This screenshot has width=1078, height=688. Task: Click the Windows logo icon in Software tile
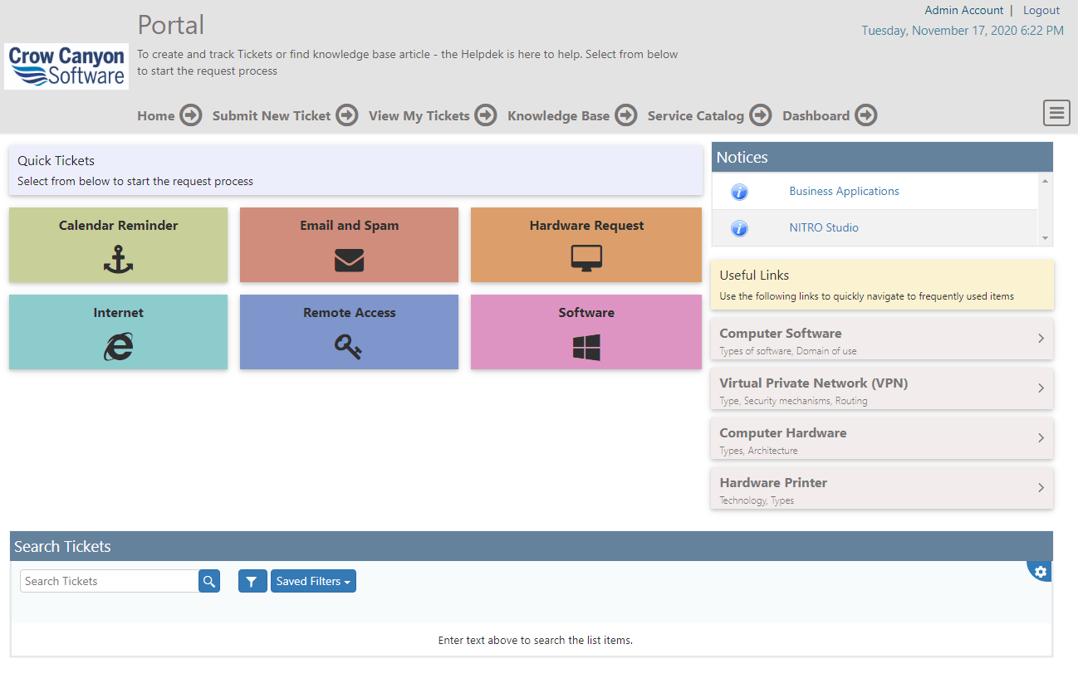coord(586,347)
